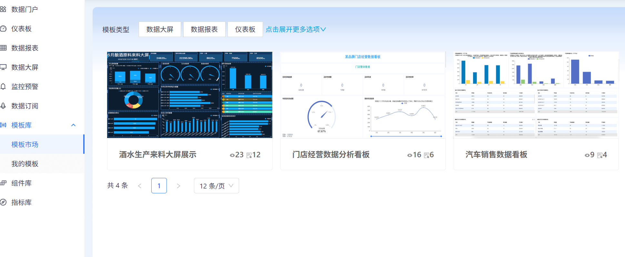Image resolution: width=625 pixels, height=257 pixels.
Task: Filter templates by 仪表板 type
Action: tap(245, 29)
